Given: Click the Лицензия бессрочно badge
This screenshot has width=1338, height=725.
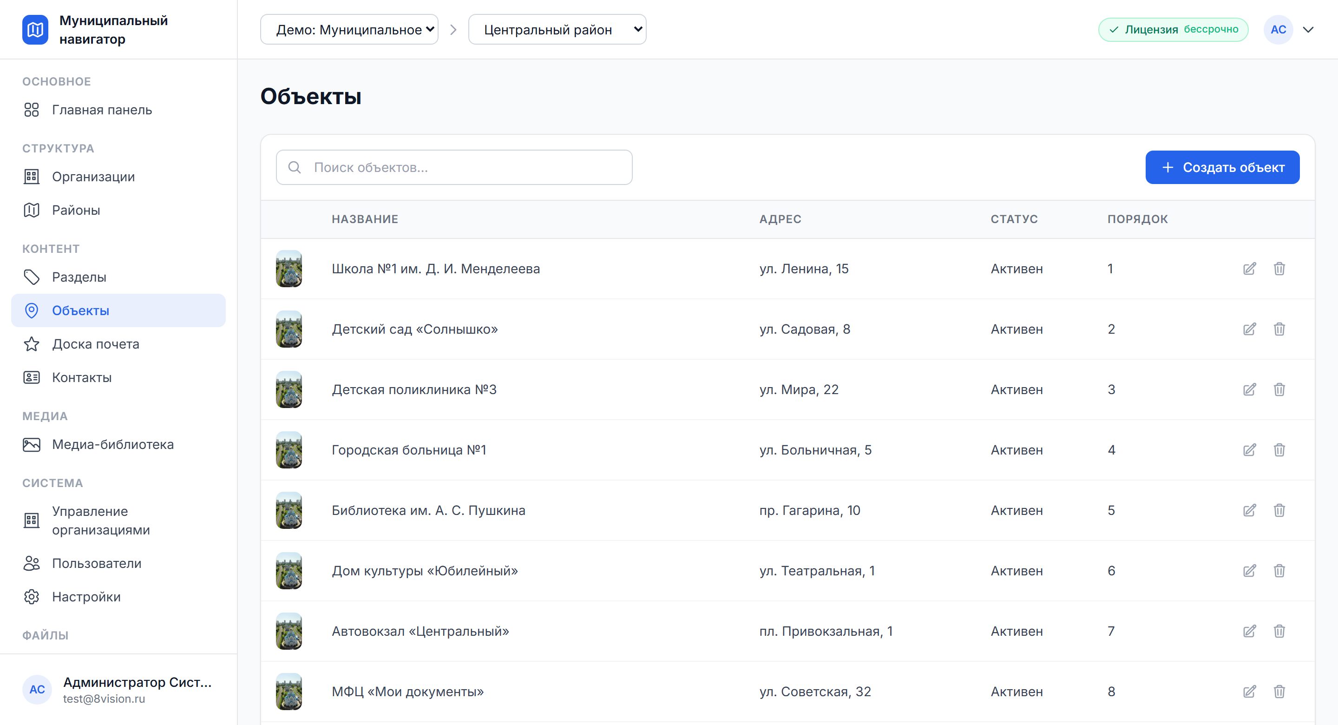Looking at the screenshot, I should (x=1173, y=30).
